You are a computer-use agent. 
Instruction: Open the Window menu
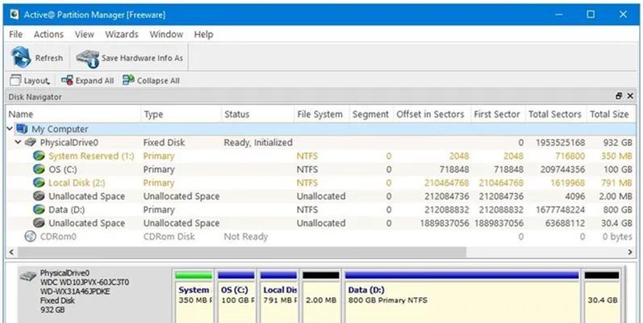tap(166, 35)
